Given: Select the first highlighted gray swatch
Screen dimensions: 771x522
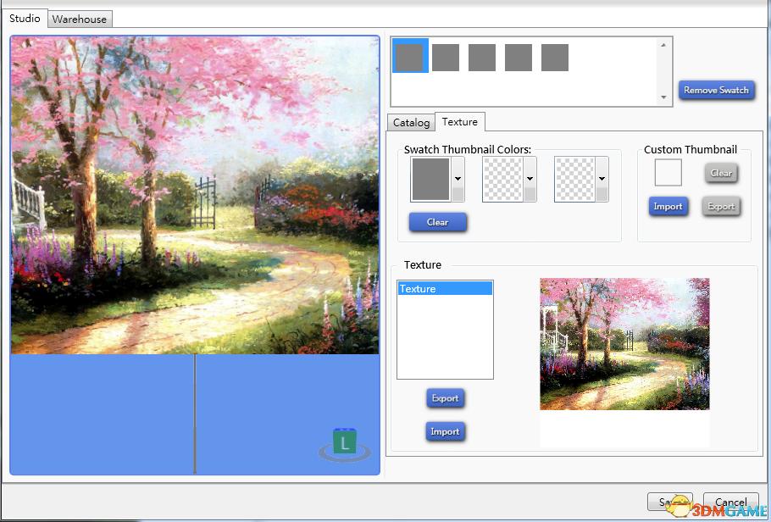Looking at the screenshot, I should point(409,58).
